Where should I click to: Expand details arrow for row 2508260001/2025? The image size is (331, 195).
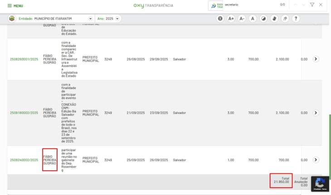(316, 59)
